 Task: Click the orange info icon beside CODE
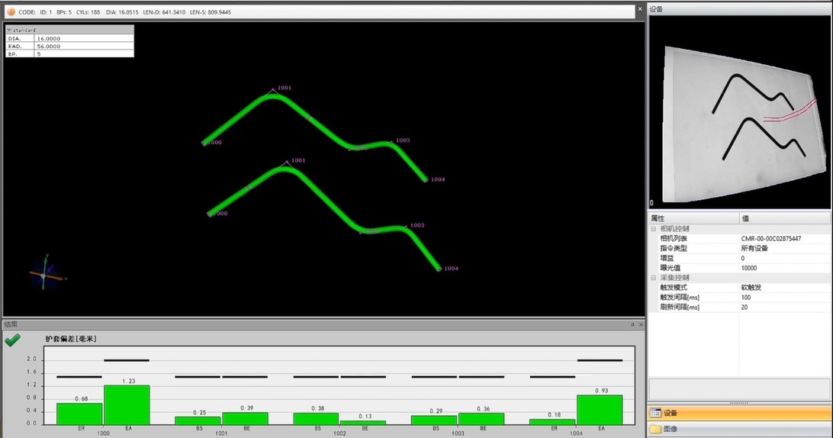pos(10,11)
